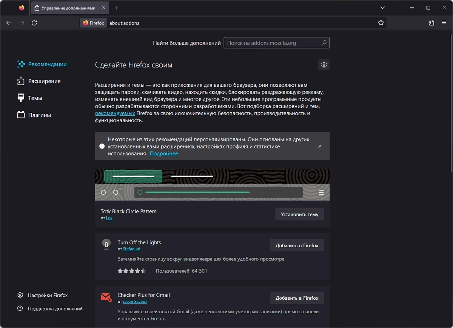The image size is (453, 328).
Task: Click the addons.mozilla.org search field
Action: tap(277, 43)
